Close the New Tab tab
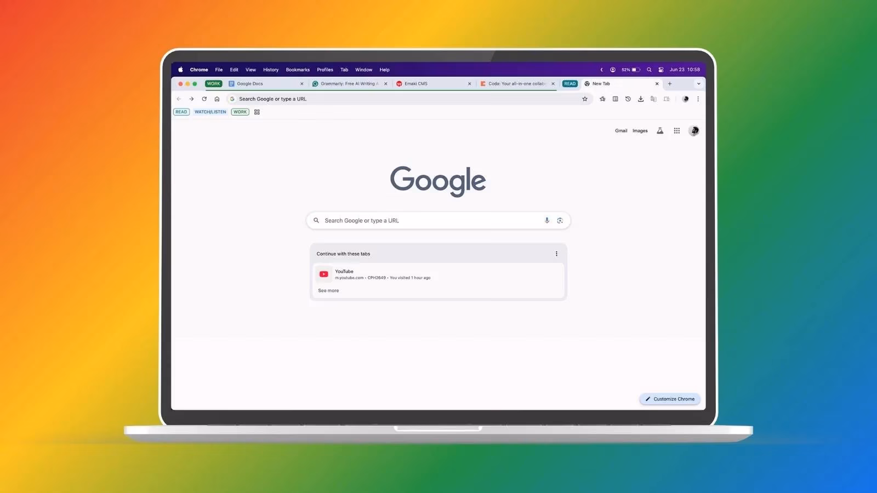 click(657, 84)
